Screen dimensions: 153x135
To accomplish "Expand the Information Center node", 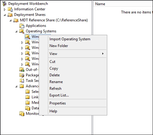I will (5, 9).
